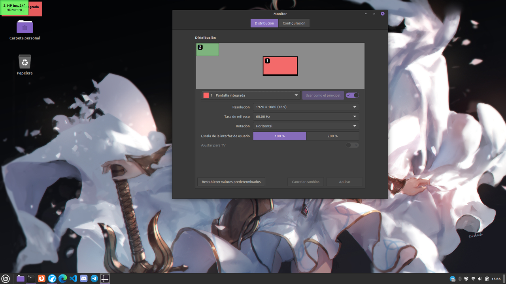The height and width of the screenshot is (284, 506).
Task: Open the network icon in the system tray
Action: (x=473, y=278)
